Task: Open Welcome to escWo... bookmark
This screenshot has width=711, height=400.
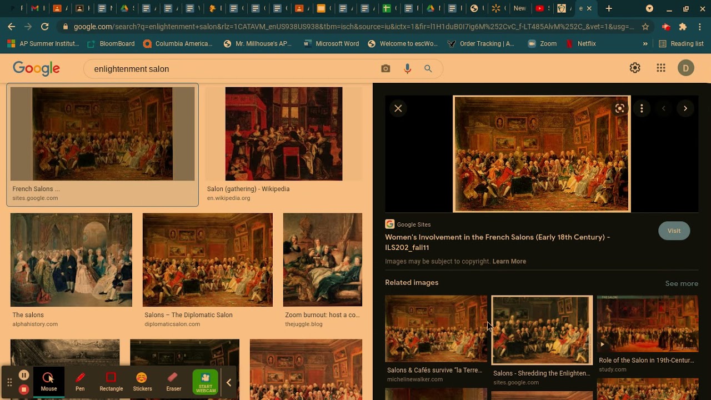Action: [403, 43]
